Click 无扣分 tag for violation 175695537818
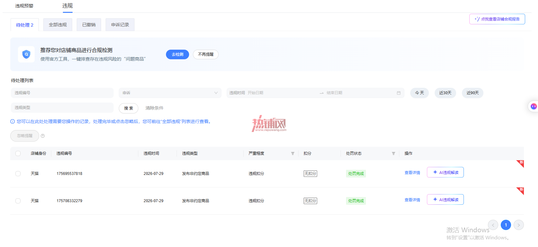This screenshot has width=538, height=247. pyautogui.click(x=310, y=174)
